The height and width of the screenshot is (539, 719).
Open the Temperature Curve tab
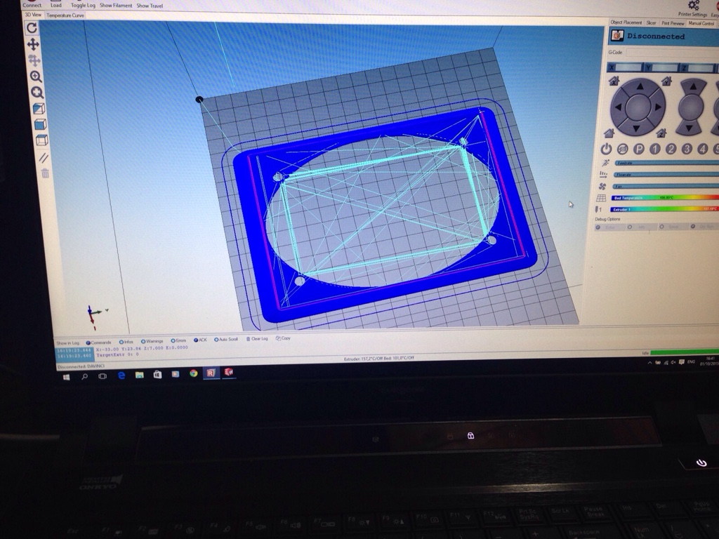click(x=65, y=15)
